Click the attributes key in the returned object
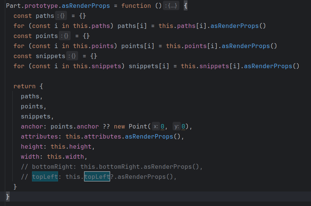Image resolution: width=311 pixels, height=206 pixels. [x=38, y=137]
